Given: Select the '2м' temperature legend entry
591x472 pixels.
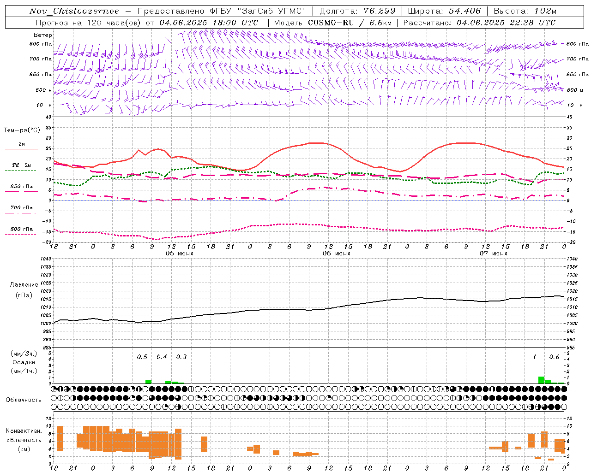Looking at the screenshot, I should click(22, 144).
